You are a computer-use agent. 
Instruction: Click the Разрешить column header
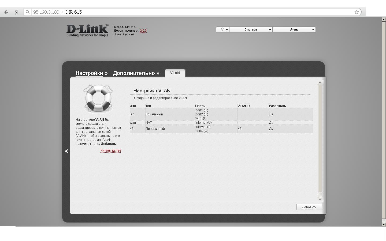(x=277, y=106)
